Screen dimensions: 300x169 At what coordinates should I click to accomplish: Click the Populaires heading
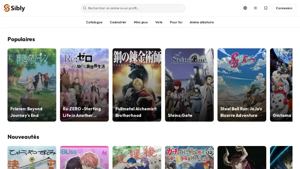click(x=21, y=39)
